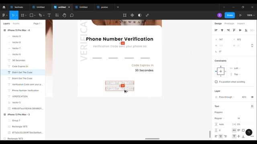Image resolution: width=257 pixels, height=144 pixels.
Task: Click the Use as mask icon
Action: coord(140,15)
